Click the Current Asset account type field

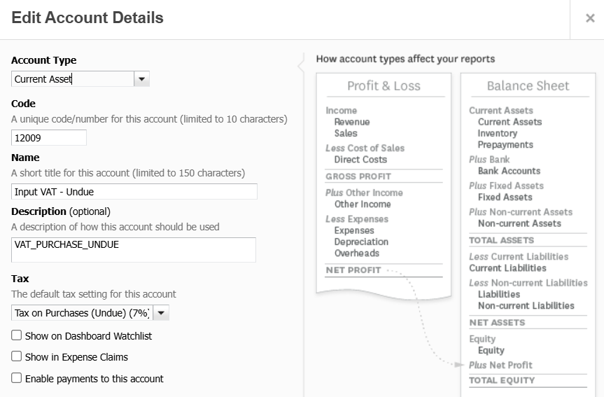pyautogui.click(x=73, y=79)
